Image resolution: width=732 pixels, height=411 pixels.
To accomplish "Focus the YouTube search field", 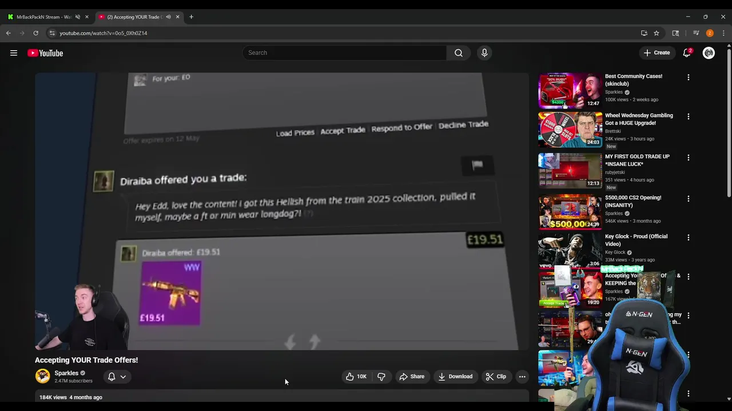I will click(x=345, y=53).
